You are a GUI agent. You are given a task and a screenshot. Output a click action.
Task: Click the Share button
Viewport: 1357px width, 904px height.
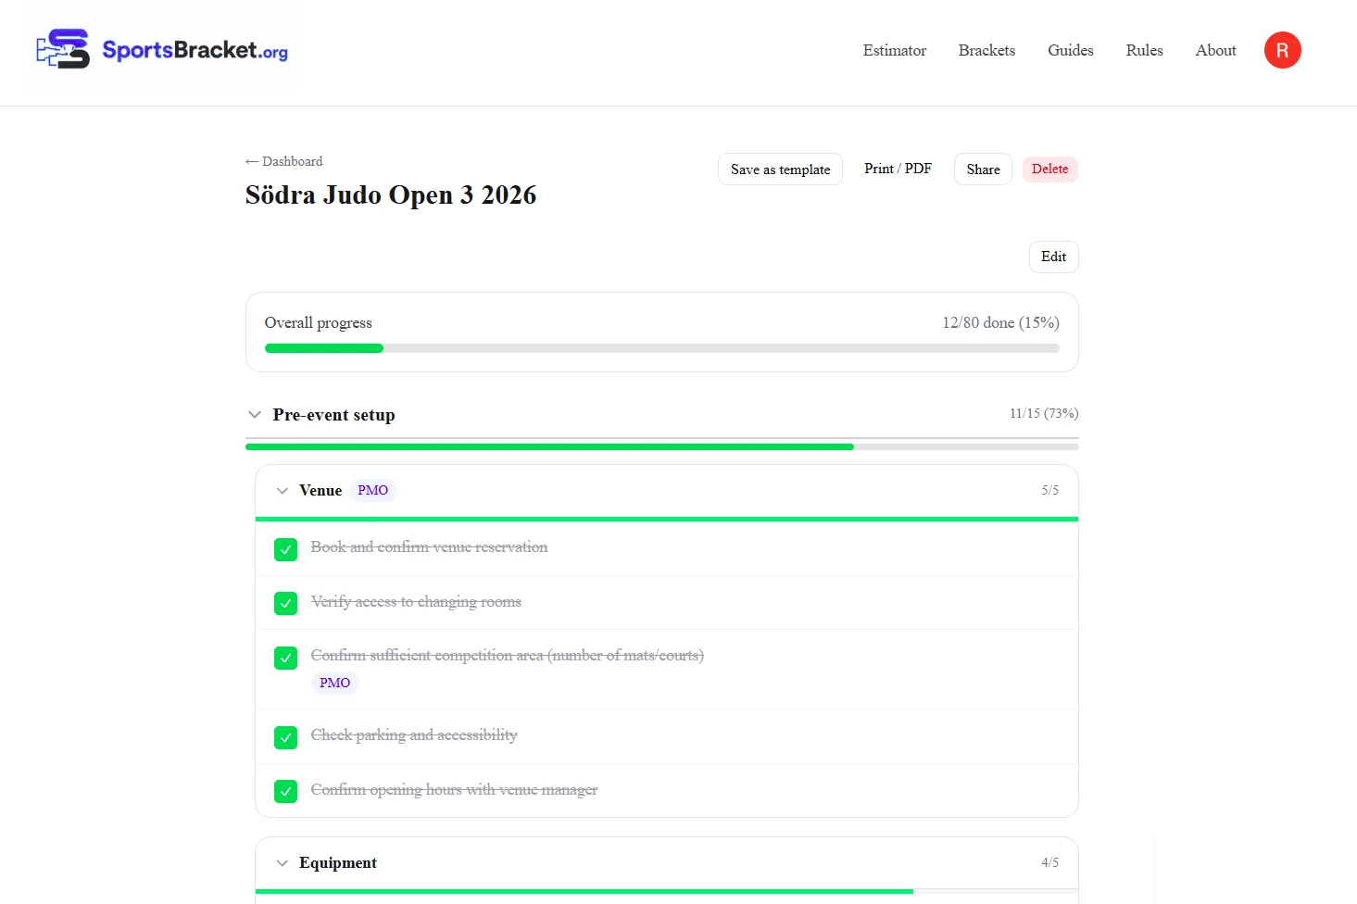pyautogui.click(x=983, y=169)
